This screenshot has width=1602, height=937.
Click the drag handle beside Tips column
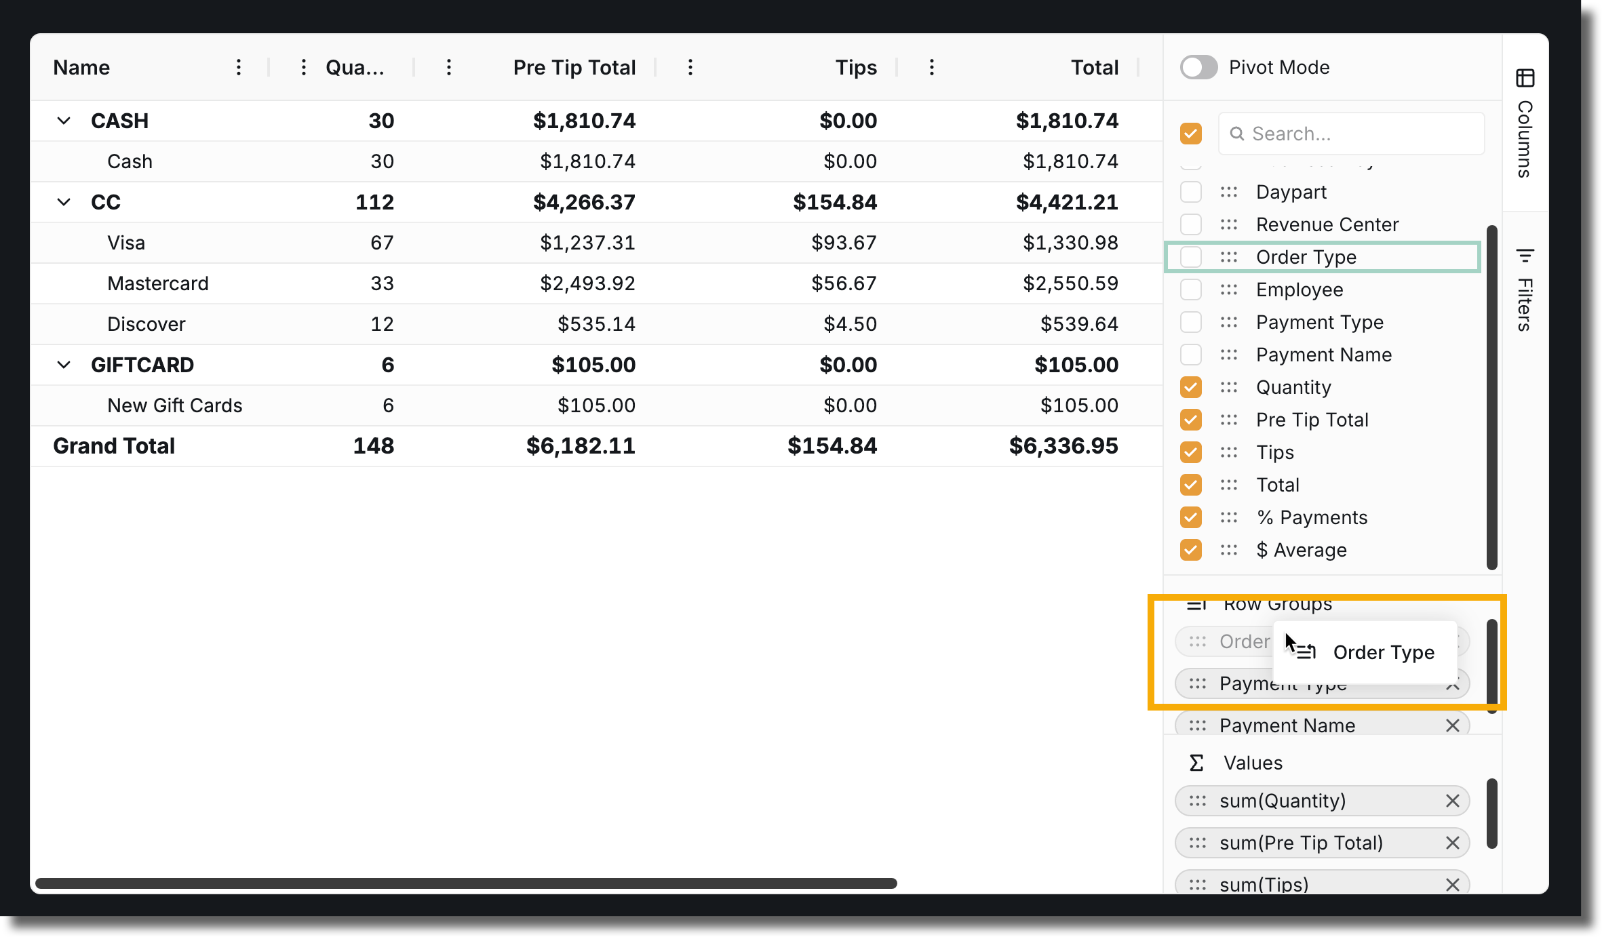[1229, 452]
